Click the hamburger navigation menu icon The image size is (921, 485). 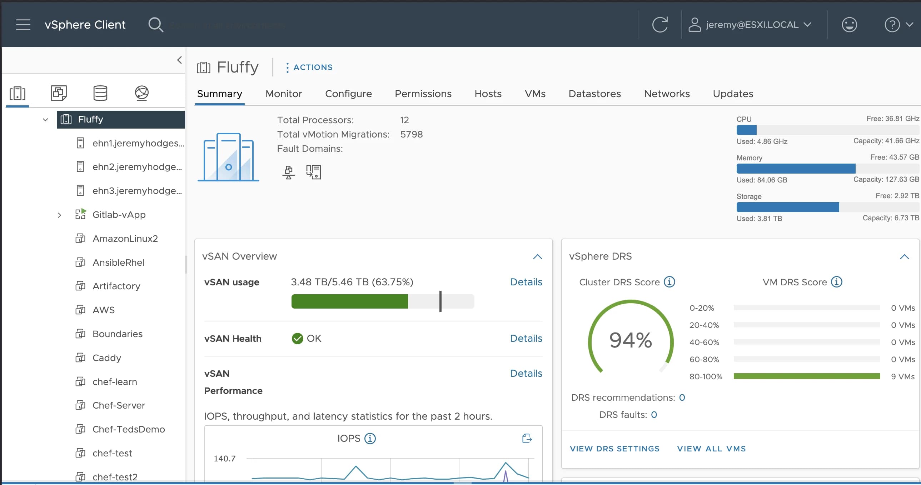[23, 24]
